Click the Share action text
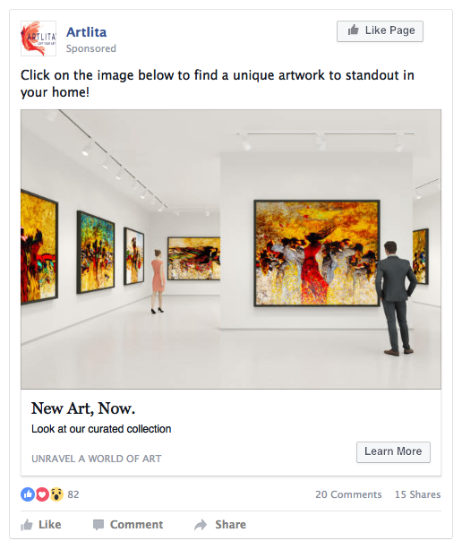 pos(230,525)
